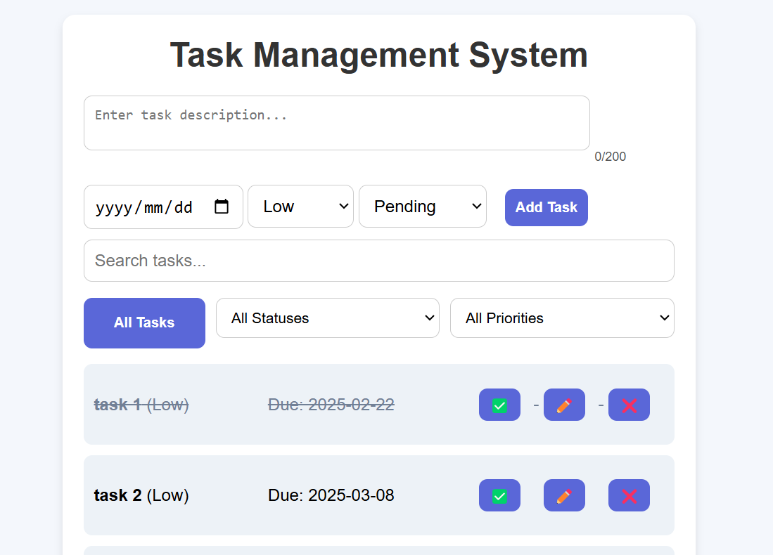The height and width of the screenshot is (555, 773).
Task: Open the Low priority dropdown
Action: pos(301,207)
